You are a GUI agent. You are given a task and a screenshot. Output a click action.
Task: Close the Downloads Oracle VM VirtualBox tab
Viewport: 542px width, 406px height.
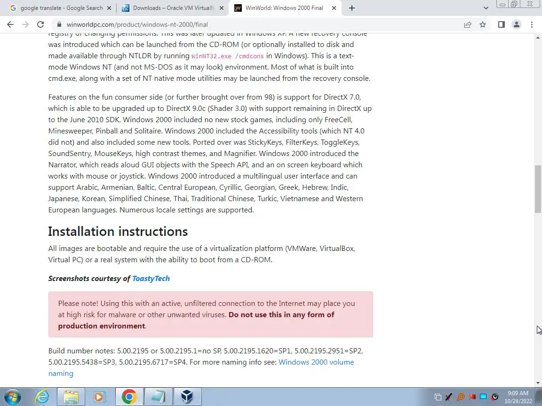click(222, 8)
